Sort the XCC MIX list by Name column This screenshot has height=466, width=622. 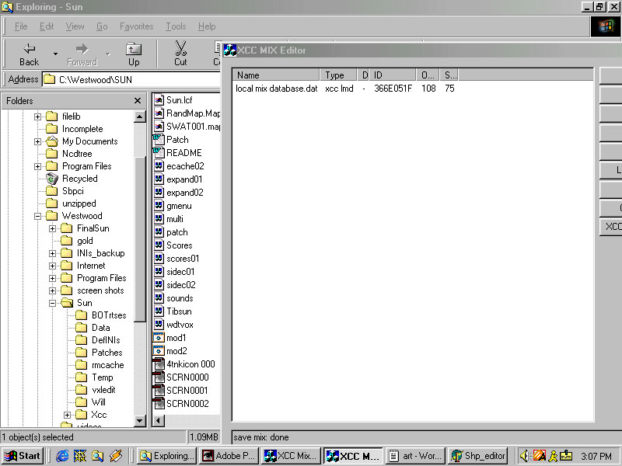[276, 75]
